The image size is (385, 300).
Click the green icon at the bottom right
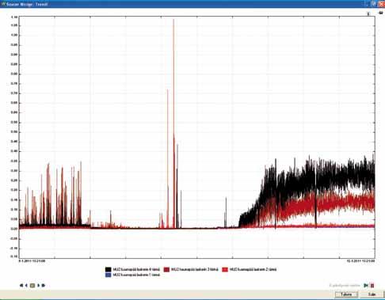coord(366,286)
